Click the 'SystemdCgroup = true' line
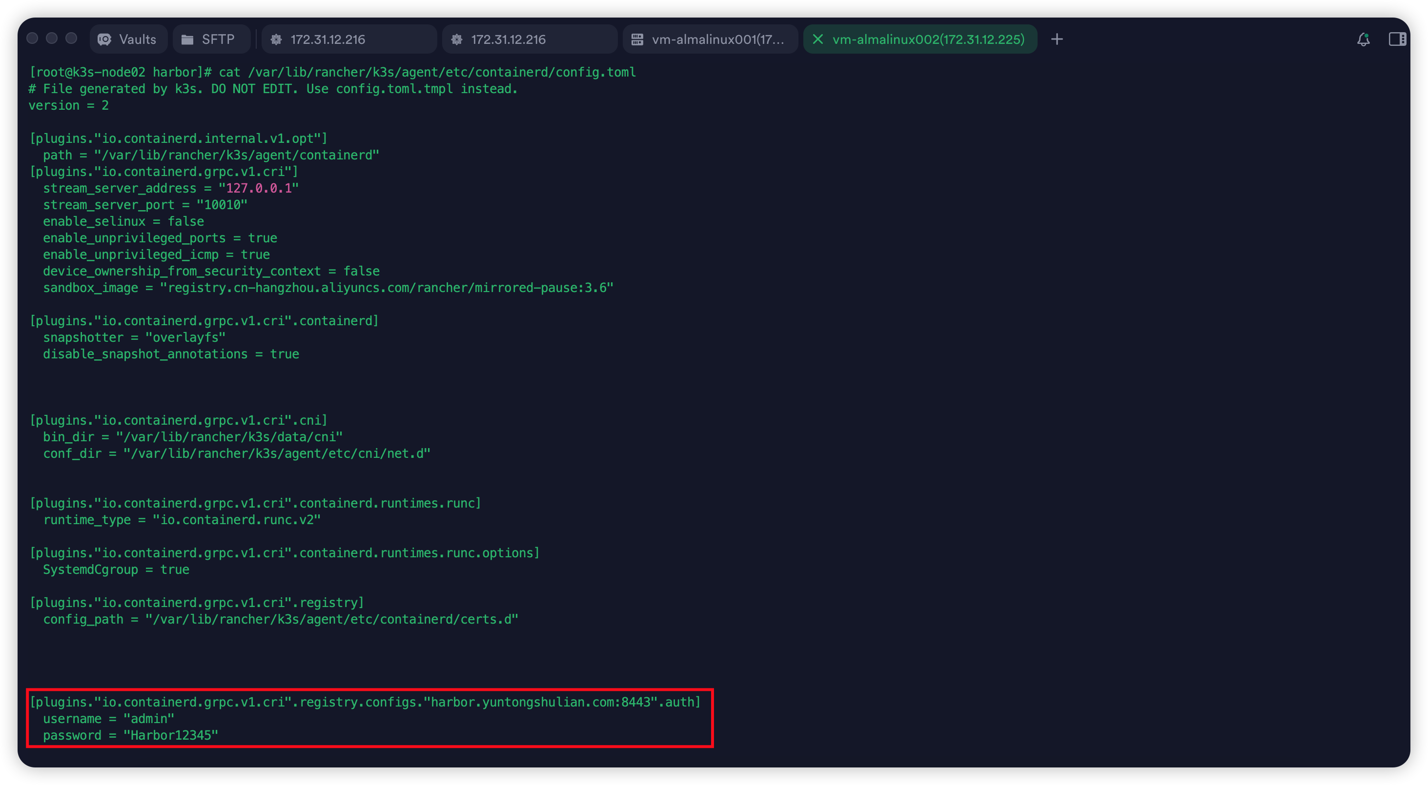 pos(117,570)
